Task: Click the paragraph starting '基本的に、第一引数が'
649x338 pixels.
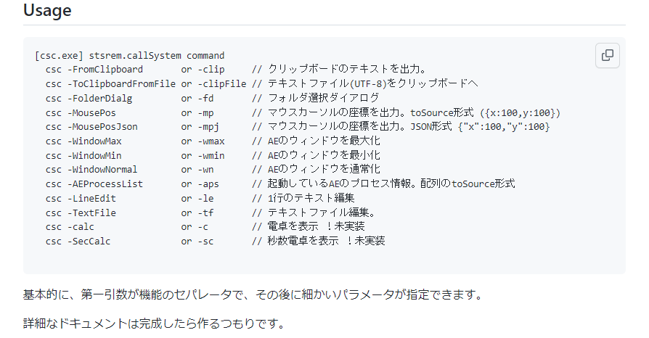Action: click(253, 295)
